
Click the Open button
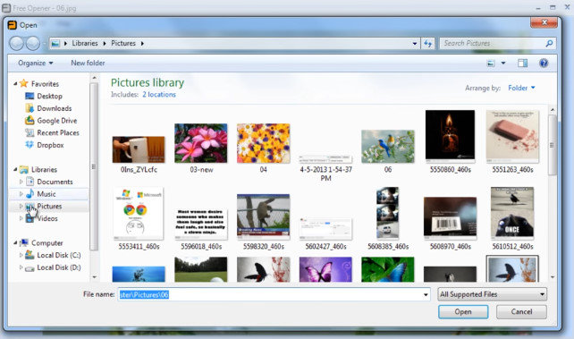point(463,312)
